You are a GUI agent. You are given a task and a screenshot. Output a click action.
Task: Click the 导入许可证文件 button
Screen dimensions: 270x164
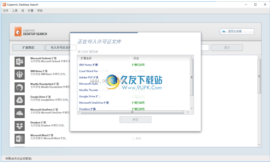(x=61, y=48)
